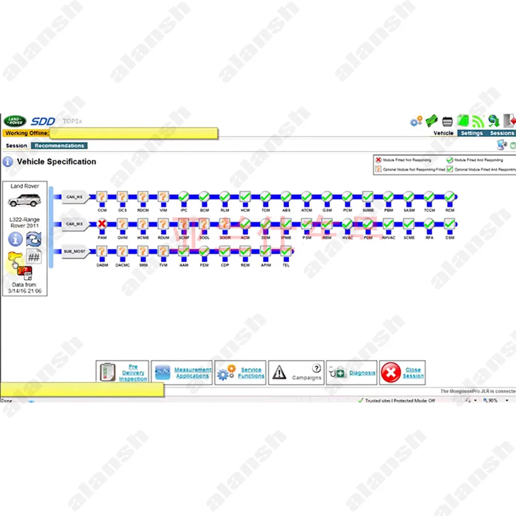516x516 pixels.
Task: Start Diagnosis
Action: (x=351, y=373)
